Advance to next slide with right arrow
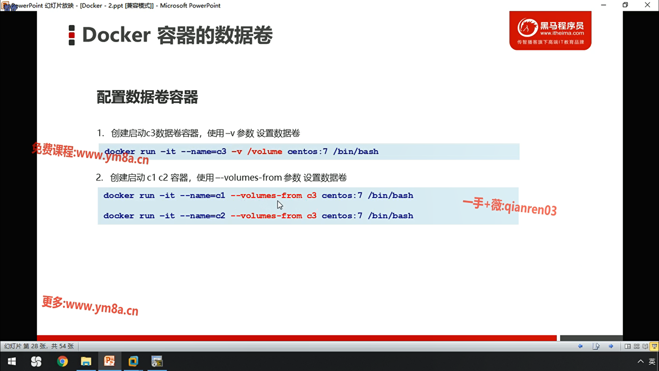 [611, 346]
